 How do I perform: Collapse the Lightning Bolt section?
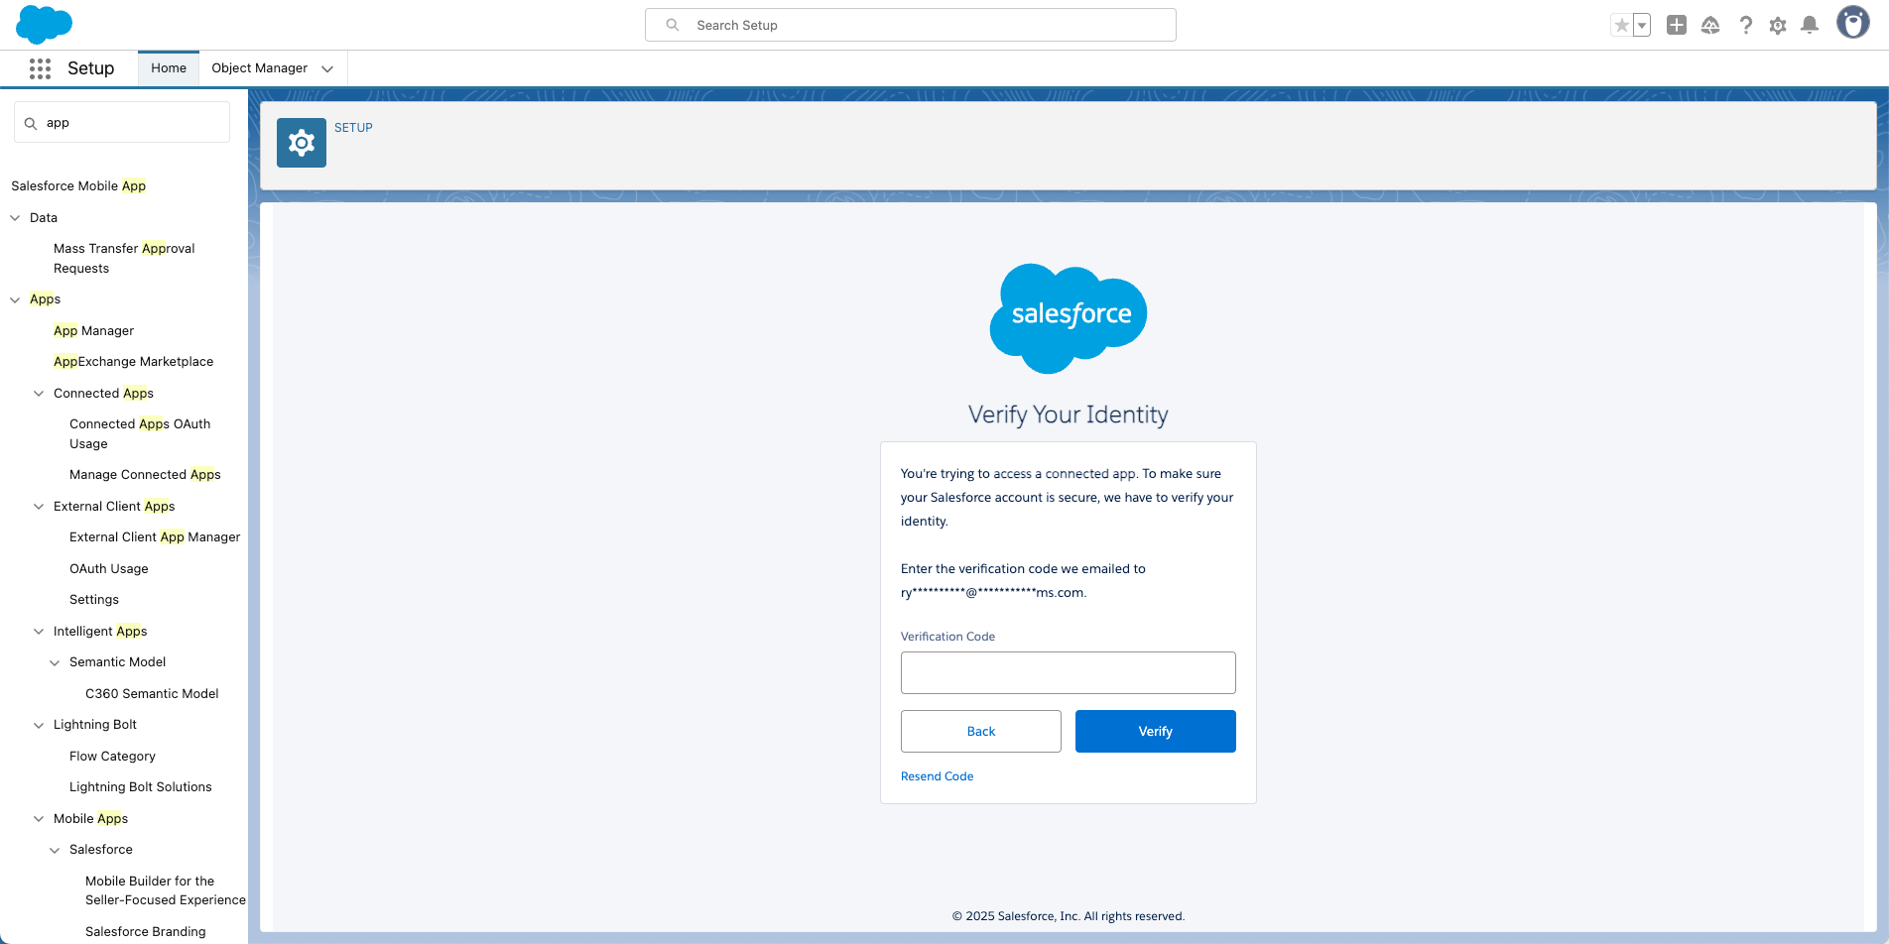pos(39,725)
